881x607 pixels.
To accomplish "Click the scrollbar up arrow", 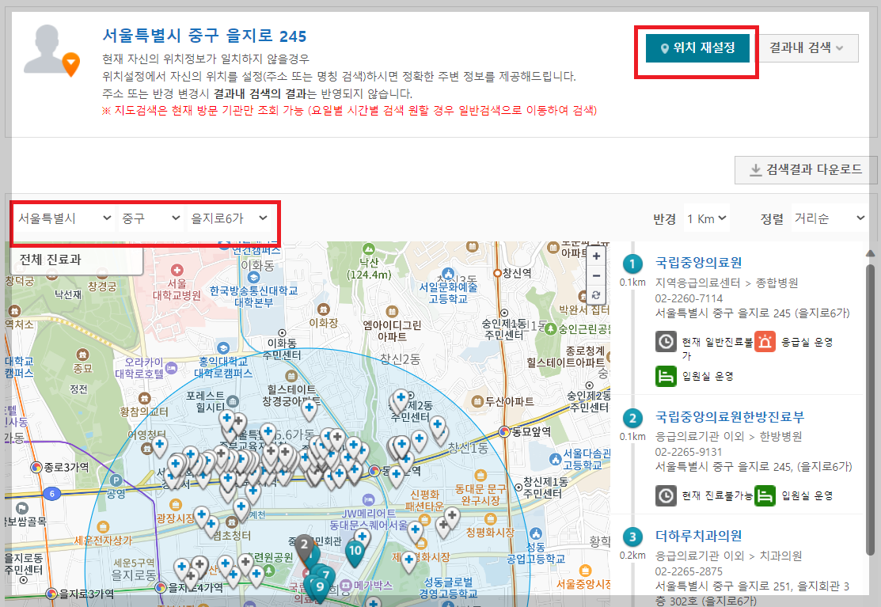I will [871, 253].
